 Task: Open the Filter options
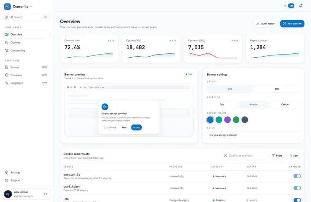(277, 156)
